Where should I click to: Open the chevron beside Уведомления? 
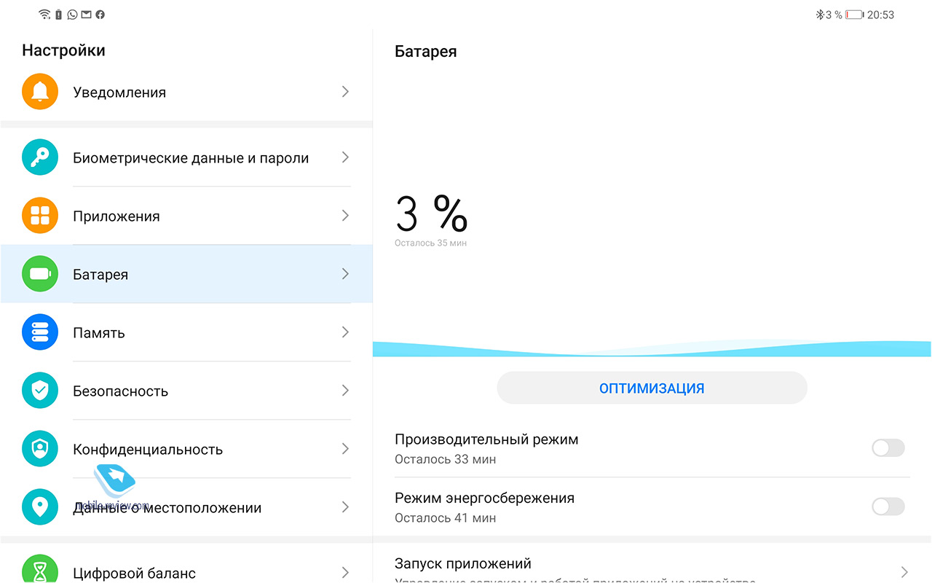pos(345,92)
